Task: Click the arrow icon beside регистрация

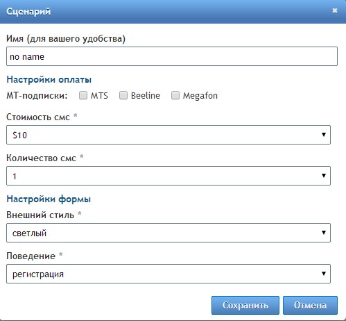Action: coord(324,274)
